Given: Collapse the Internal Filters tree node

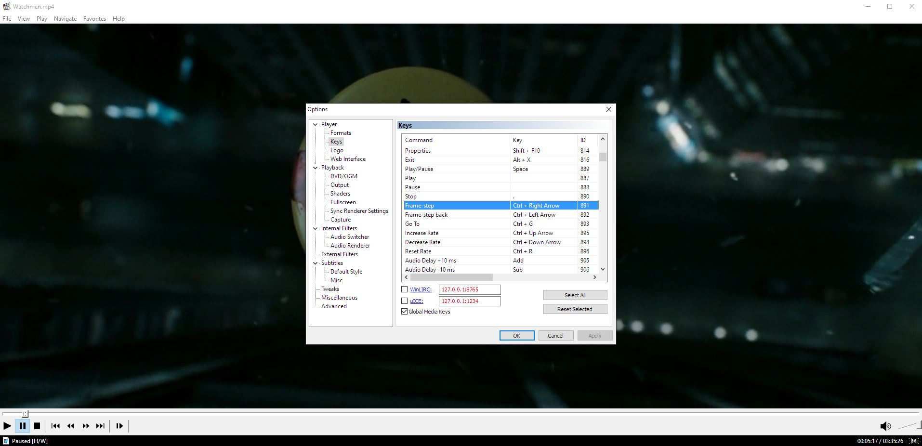Looking at the screenshot, I should pos(316,228).
